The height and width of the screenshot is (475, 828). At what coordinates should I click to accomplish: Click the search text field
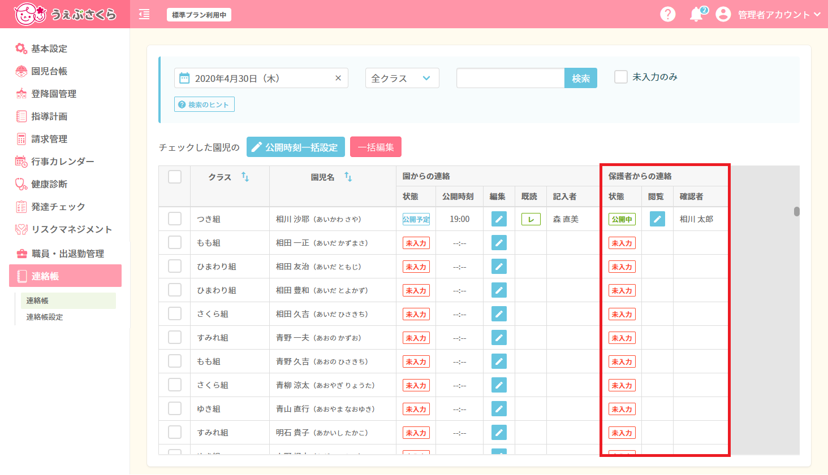(510, 78)
